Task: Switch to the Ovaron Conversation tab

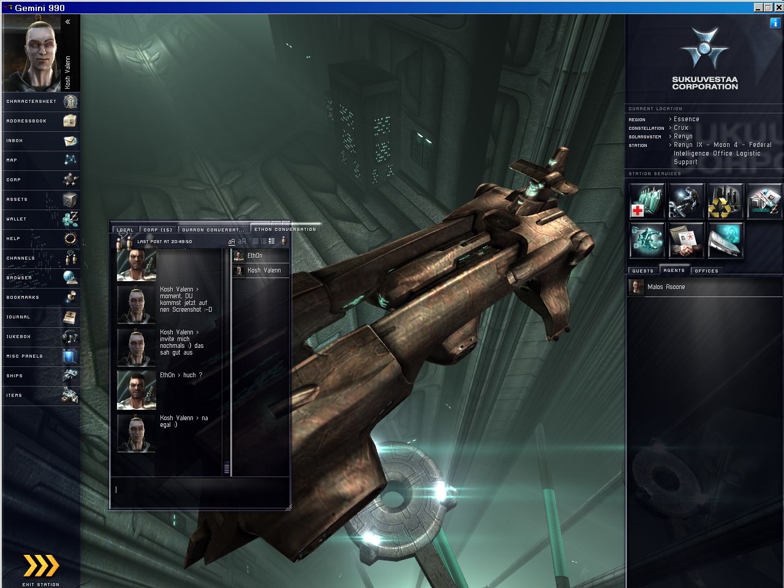Action: click(x=213, y=230)
